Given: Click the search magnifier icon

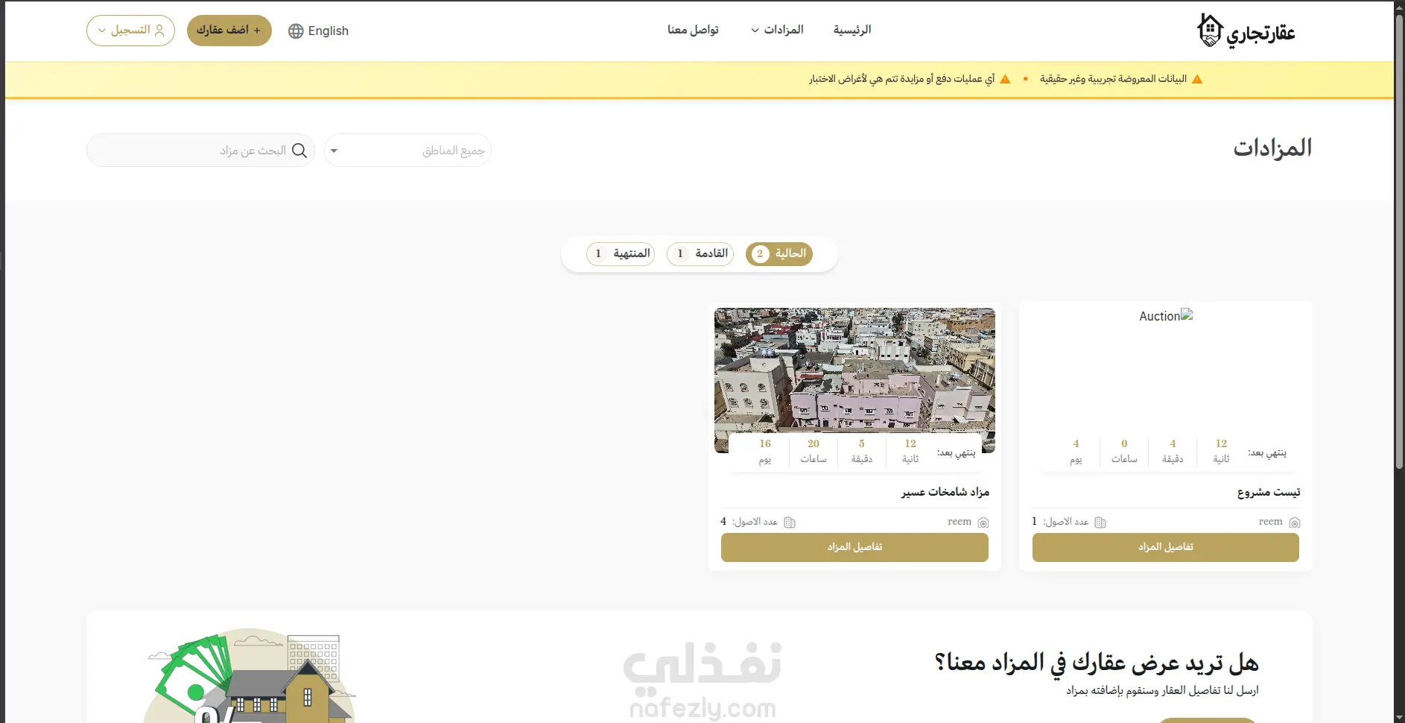Looking at the screenshot, I should (299, 151).
